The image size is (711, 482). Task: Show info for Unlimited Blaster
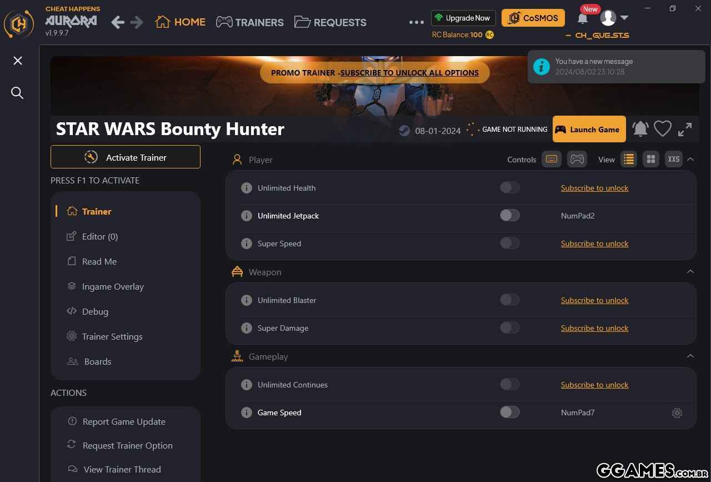click(x=247, y=300)
